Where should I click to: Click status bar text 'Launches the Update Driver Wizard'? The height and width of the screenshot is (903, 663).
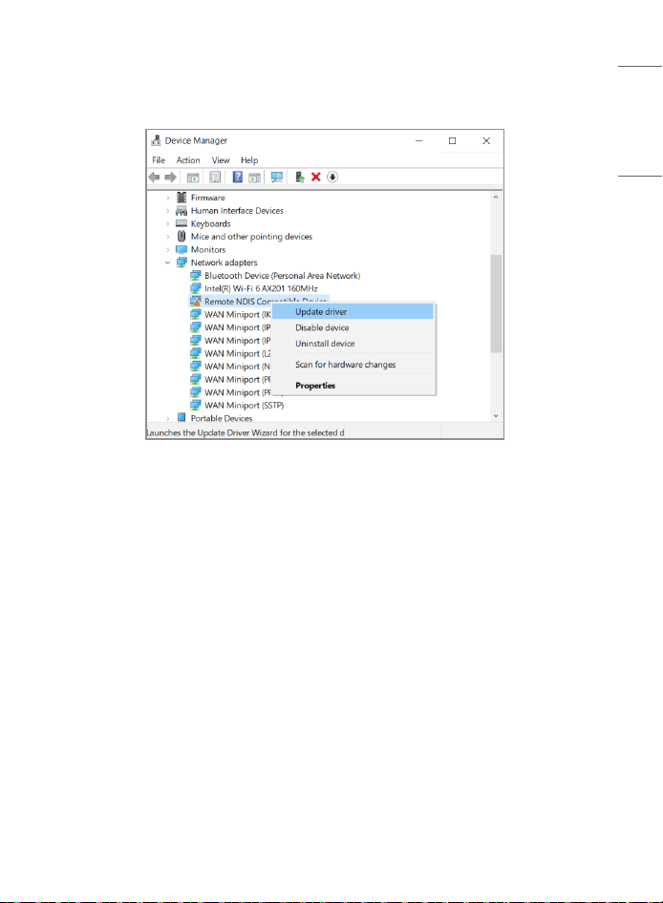(x=245, y=432)
